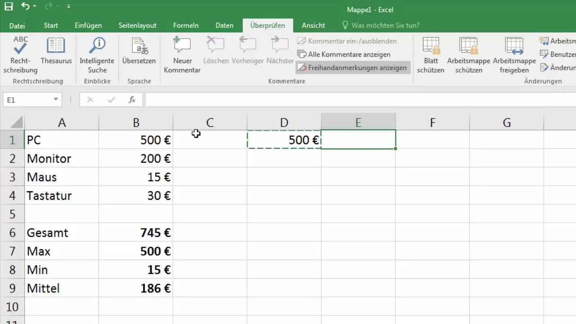The image size is (576, 324).
Task: Toggle Freihandanmerkungen anzeigen
Action: [x=352, y=68]
